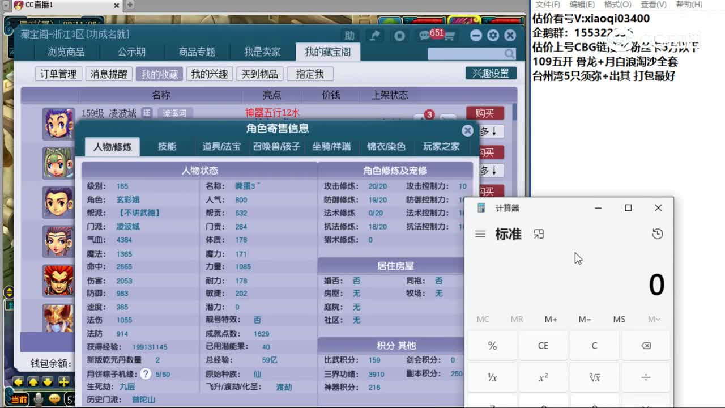
Task: Click the question mark beside 月饼粽子机缘
Action: point(146,373)
